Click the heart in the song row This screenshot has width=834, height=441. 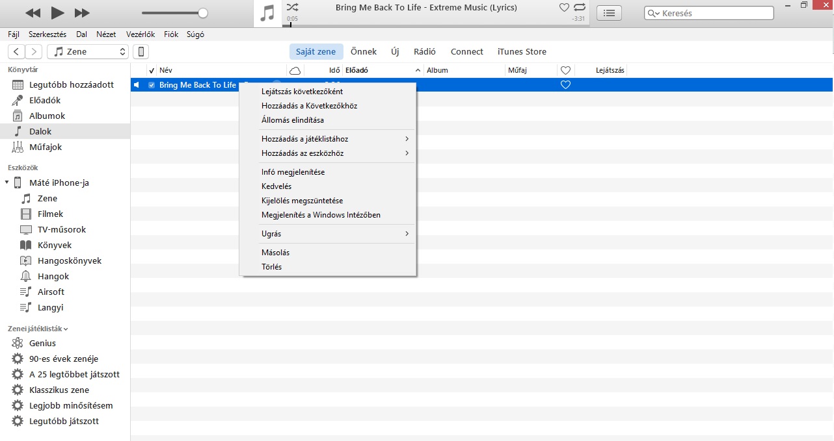point(565,85)
